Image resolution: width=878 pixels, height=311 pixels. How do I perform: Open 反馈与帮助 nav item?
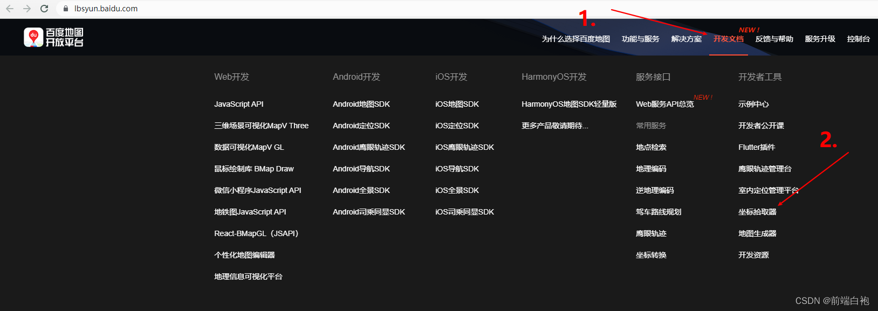pyautogui.click(x=774, y=39)
